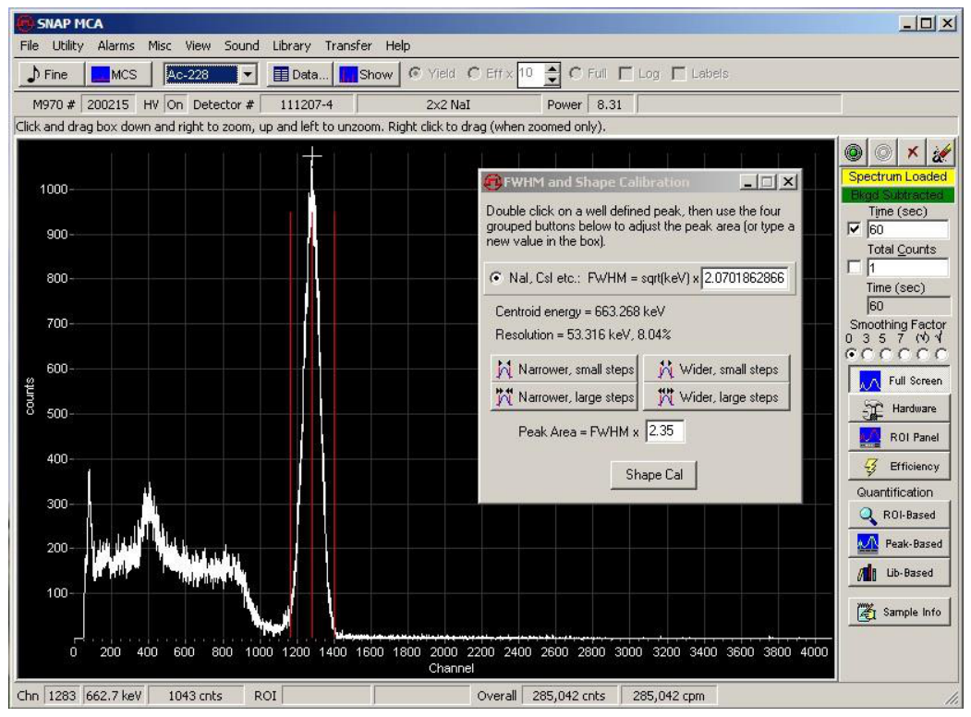Screen dimensions: 971x717
Task: Click the FWHM multiplier 2.0701862866 field
Action: [745, 278]
